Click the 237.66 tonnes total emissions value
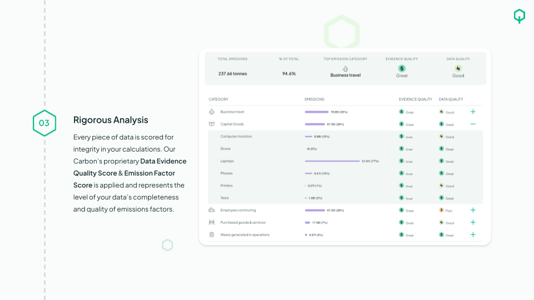The width and height of the screenshot is (534, 300). (233, 73)
